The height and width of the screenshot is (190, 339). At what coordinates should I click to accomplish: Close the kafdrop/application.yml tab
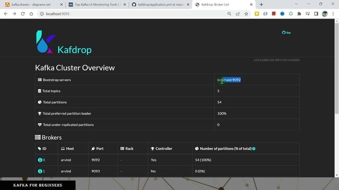(x=188, y=5)
